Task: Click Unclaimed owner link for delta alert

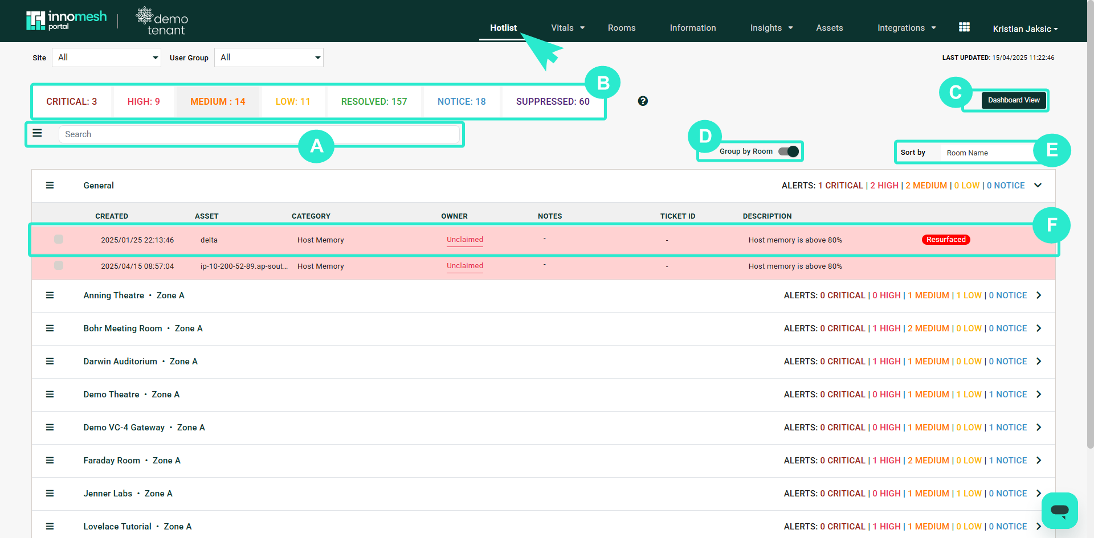Action: pos(465,240)
